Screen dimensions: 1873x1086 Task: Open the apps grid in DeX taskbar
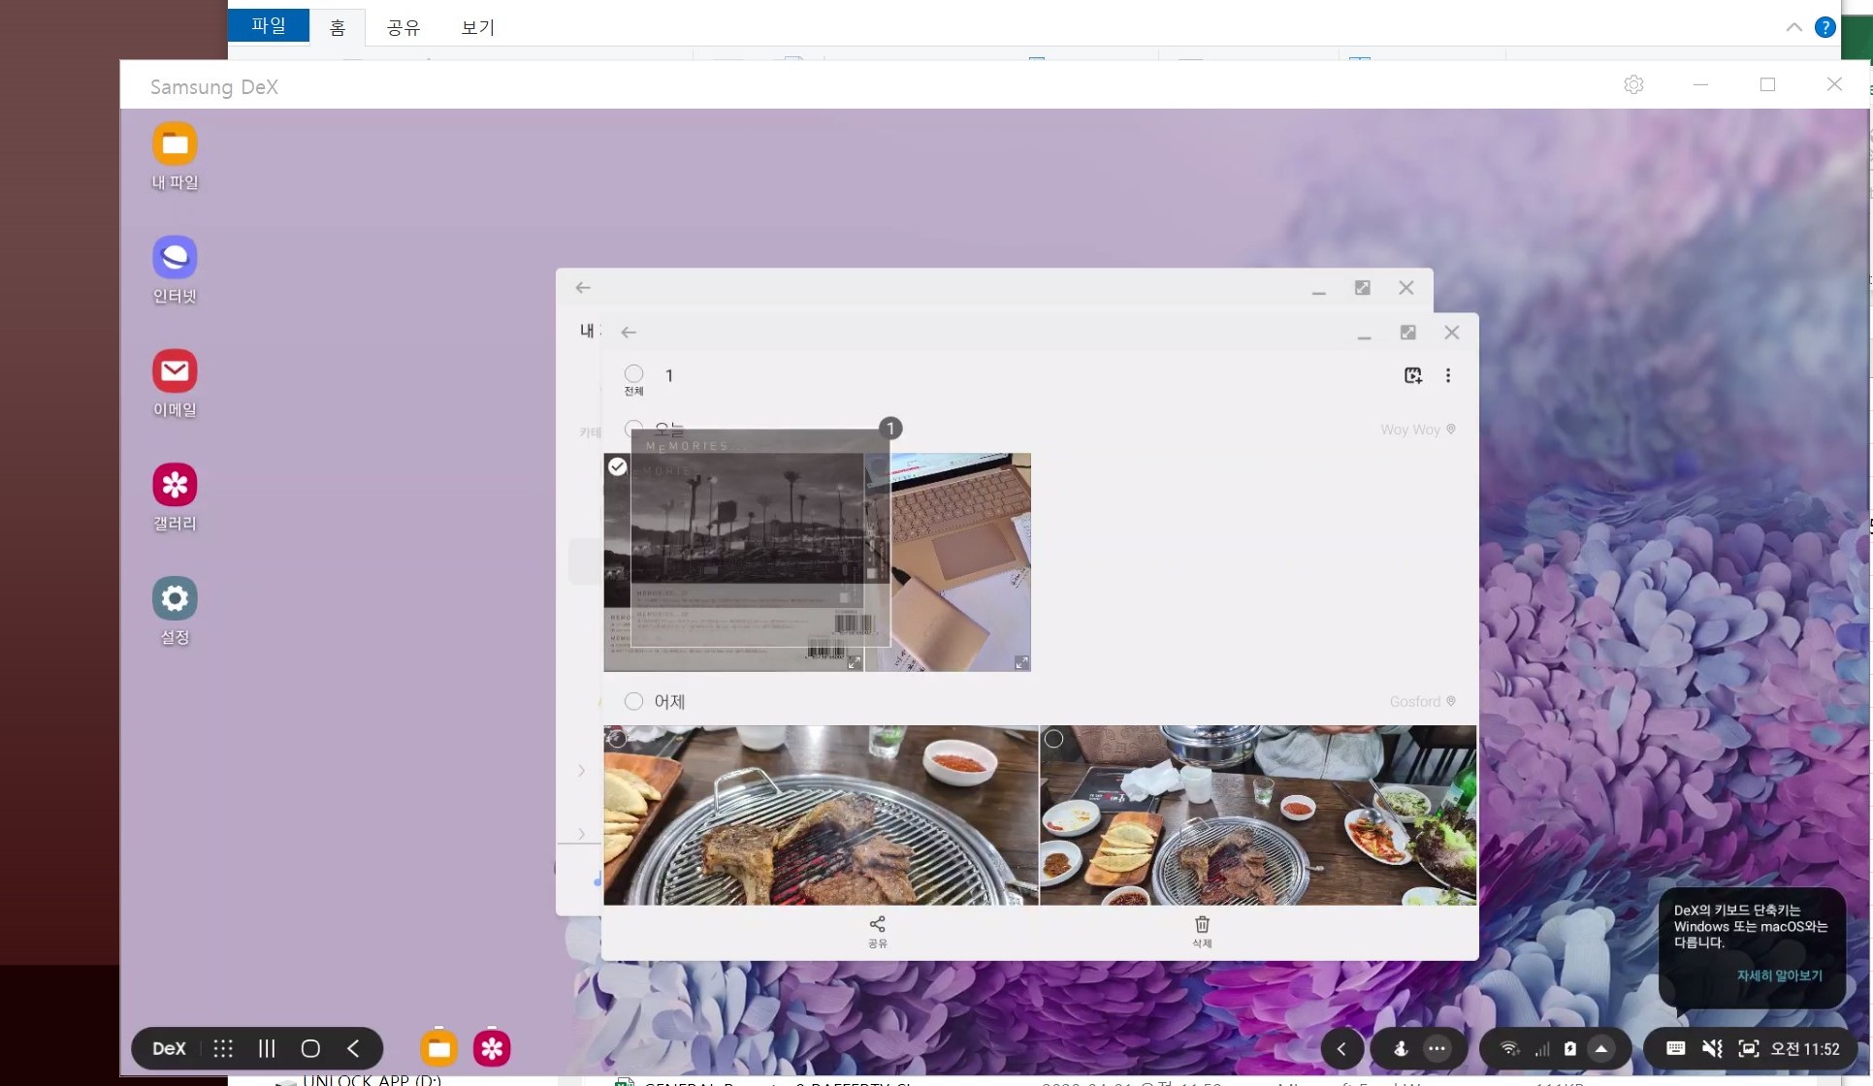(x=223, y=1048)
